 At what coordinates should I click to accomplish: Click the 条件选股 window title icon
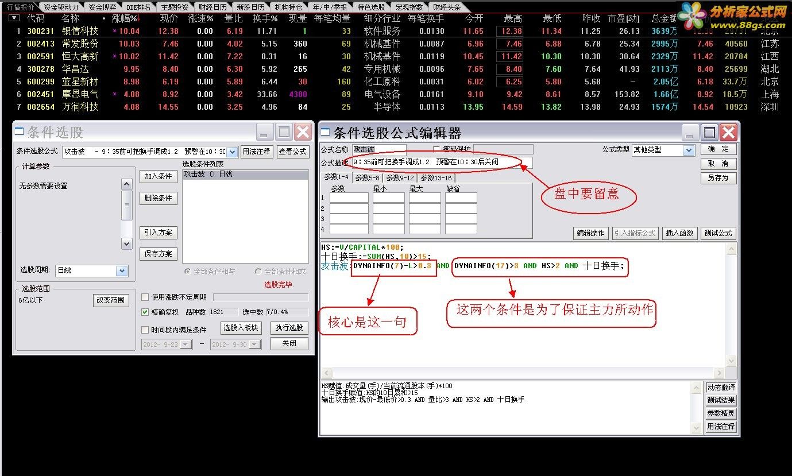[19, 131]
